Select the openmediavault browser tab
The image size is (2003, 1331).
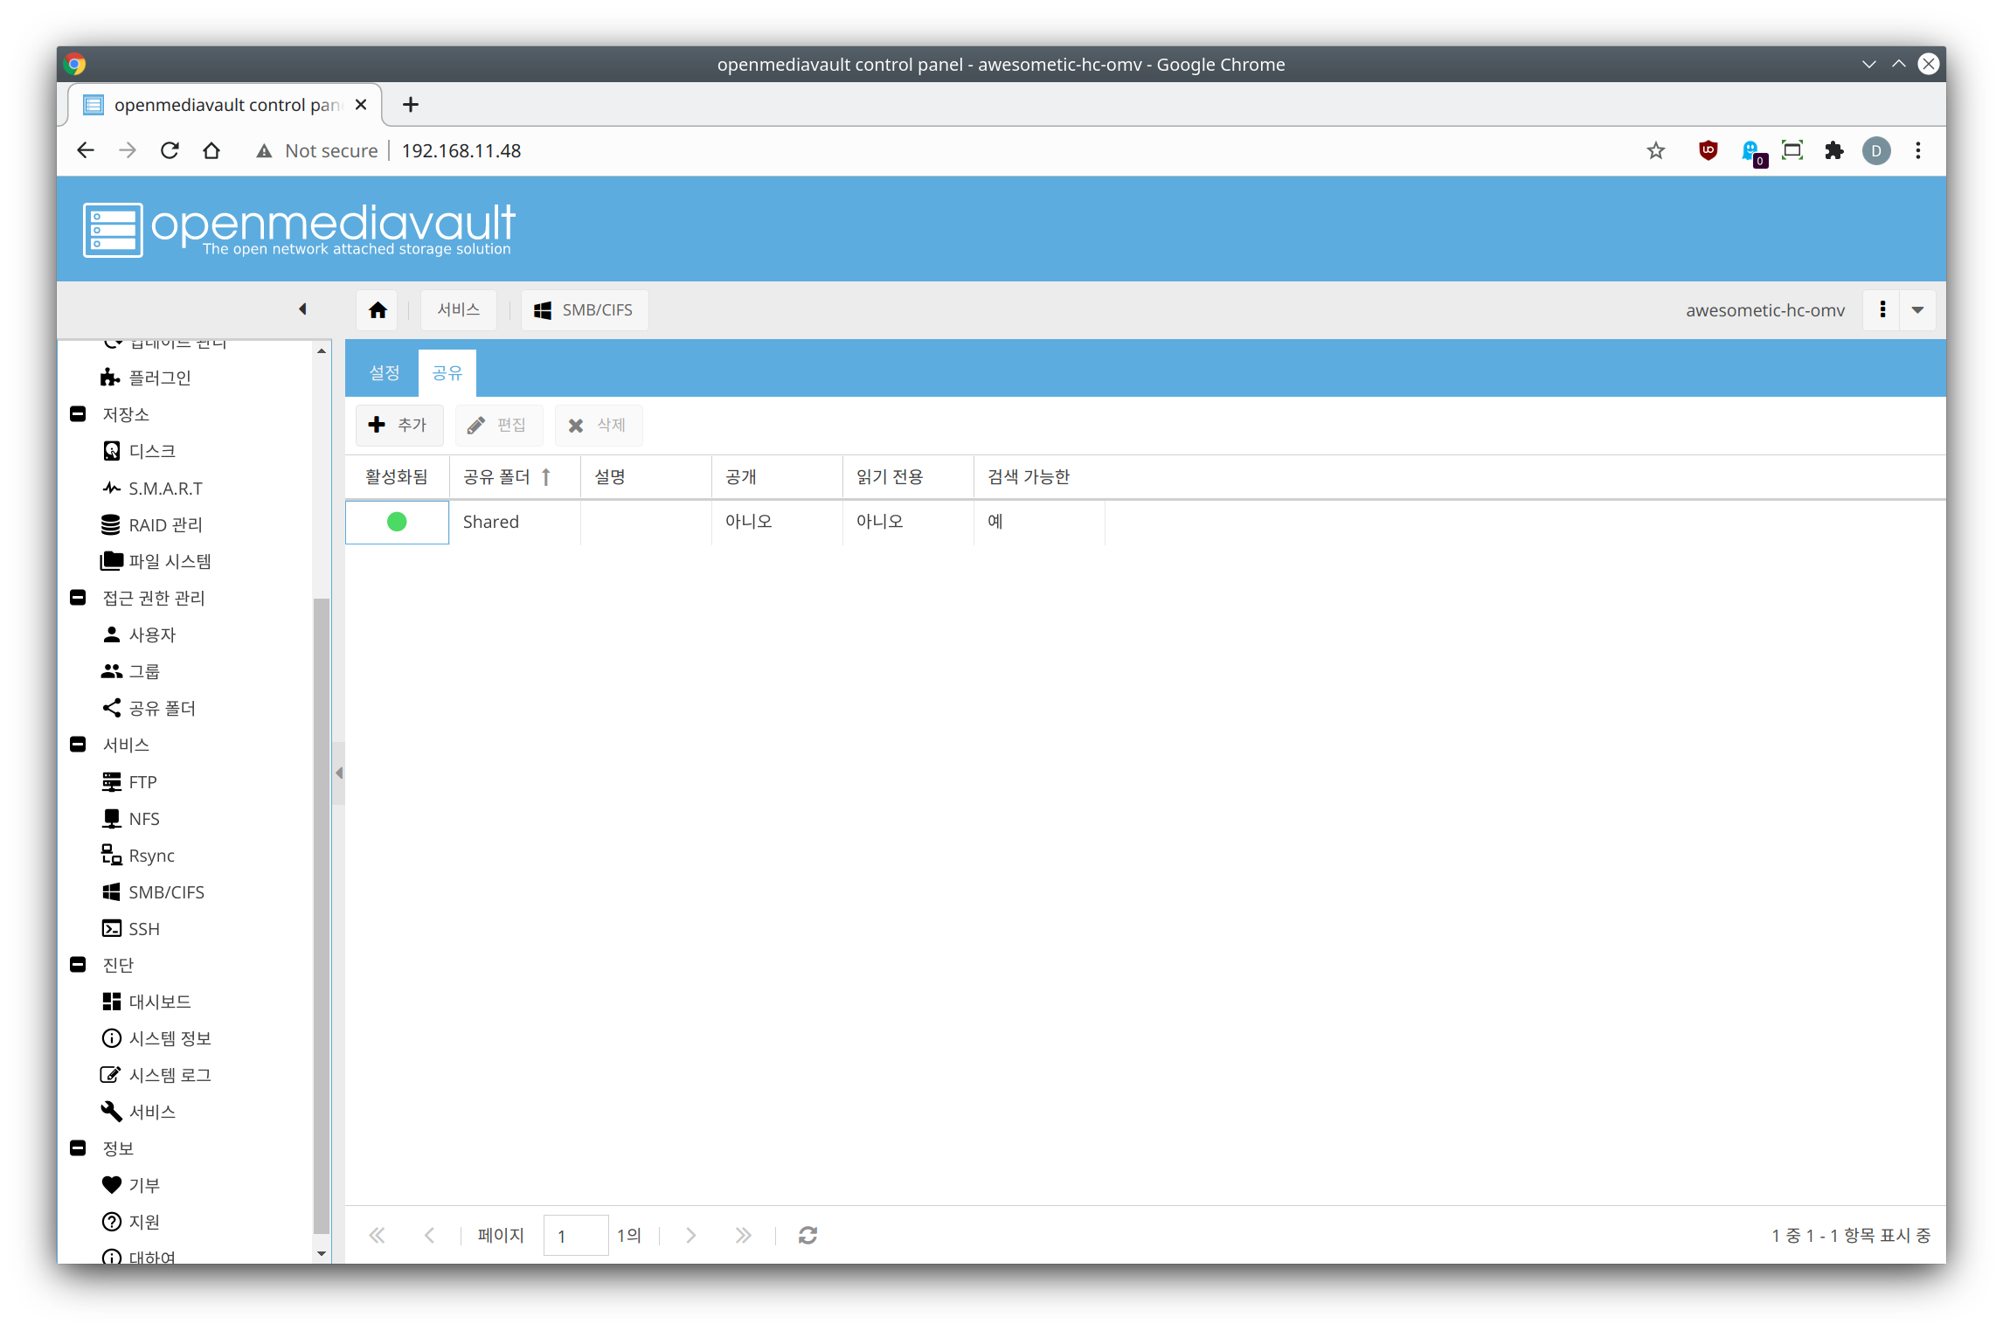click(x=225, y=105)
